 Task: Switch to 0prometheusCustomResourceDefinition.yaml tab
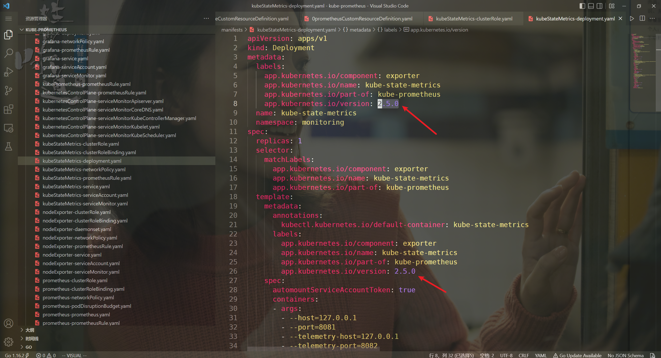click(x=362, y=19)
